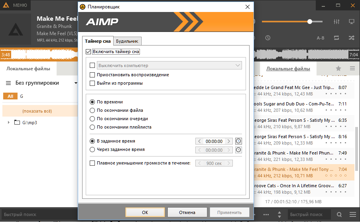Screen dimensions: 360x222
Task: Open the 'Без группировки' grouping dropdown
Action: point(76,83)
